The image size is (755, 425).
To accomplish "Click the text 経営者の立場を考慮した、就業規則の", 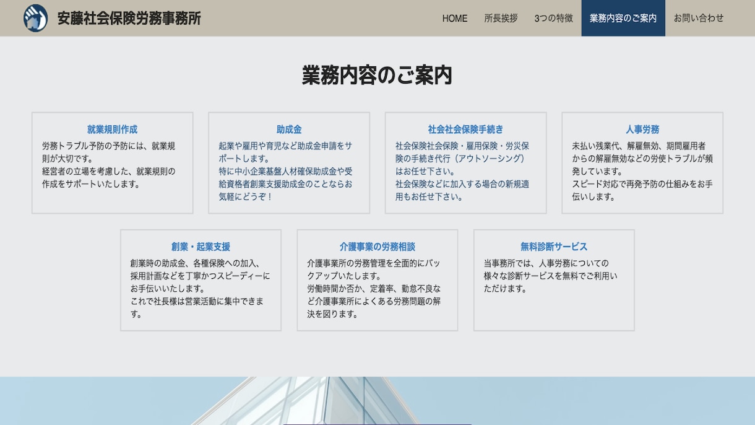I will [109, 172].
